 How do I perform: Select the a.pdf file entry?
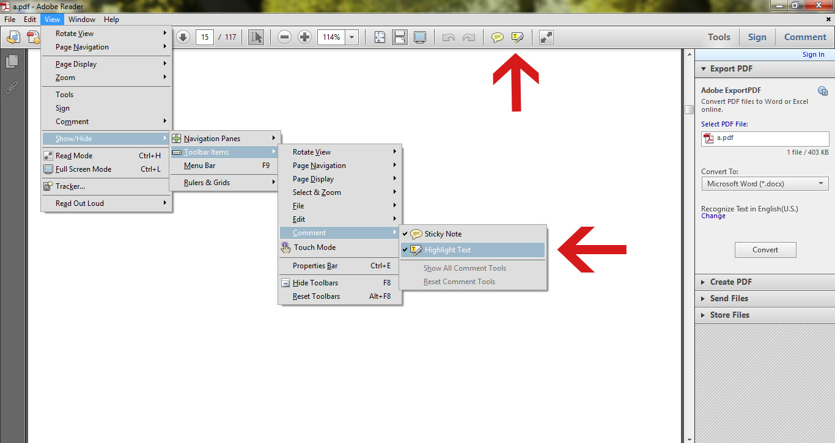pyautogui.click(x=765, y=138)
